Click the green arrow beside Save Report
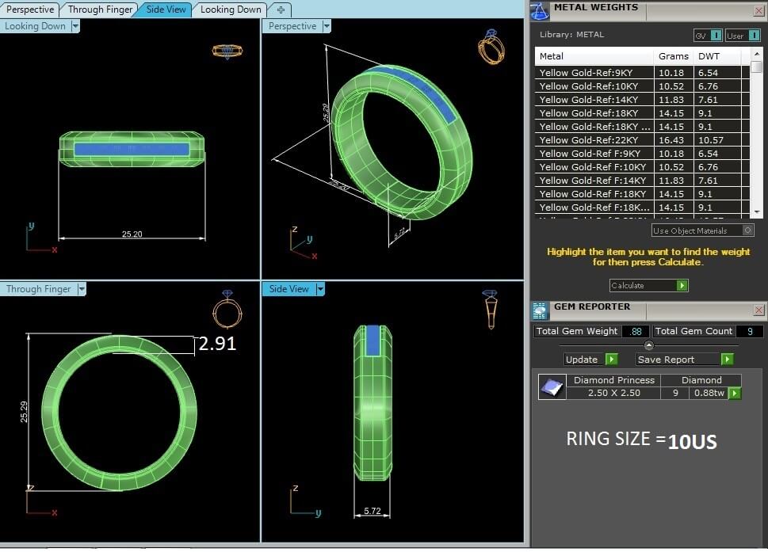 tap(727, 360)
